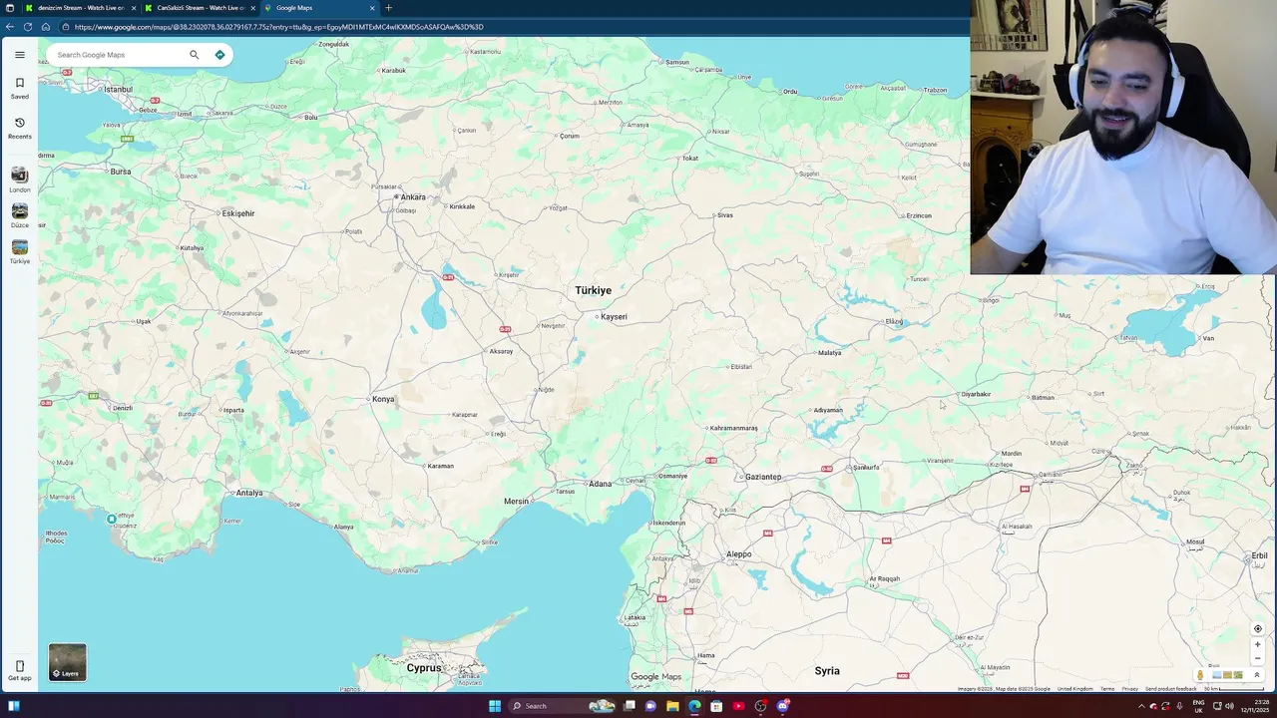Click the United Kingdom region link
The width and height of the screenshot is (1277, 718).
click(1074, 689)
